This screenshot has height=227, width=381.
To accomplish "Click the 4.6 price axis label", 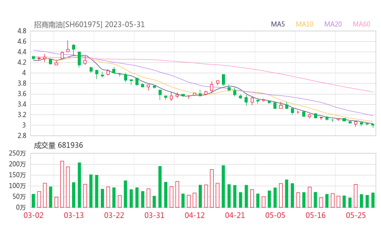I will click(22, 41).
